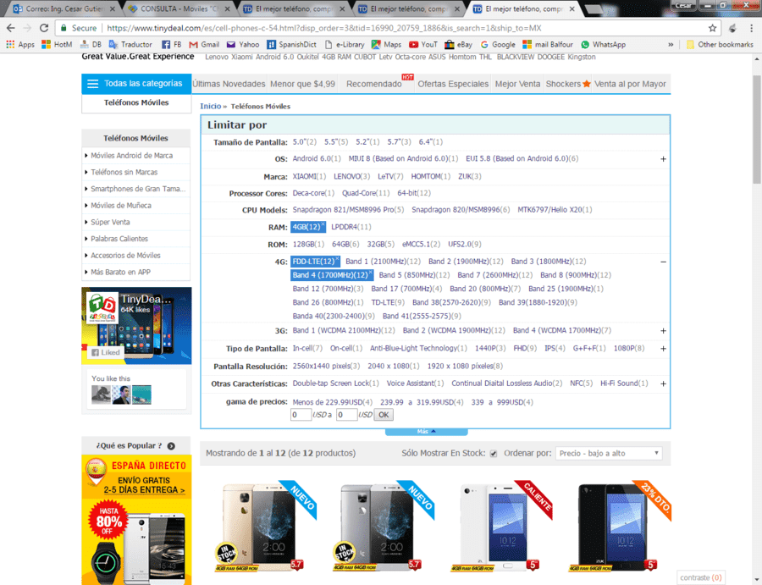The height and width of the screenshot is (585, 762).
Task: Expand Otras Características filter row
Action: coord(663,384)
